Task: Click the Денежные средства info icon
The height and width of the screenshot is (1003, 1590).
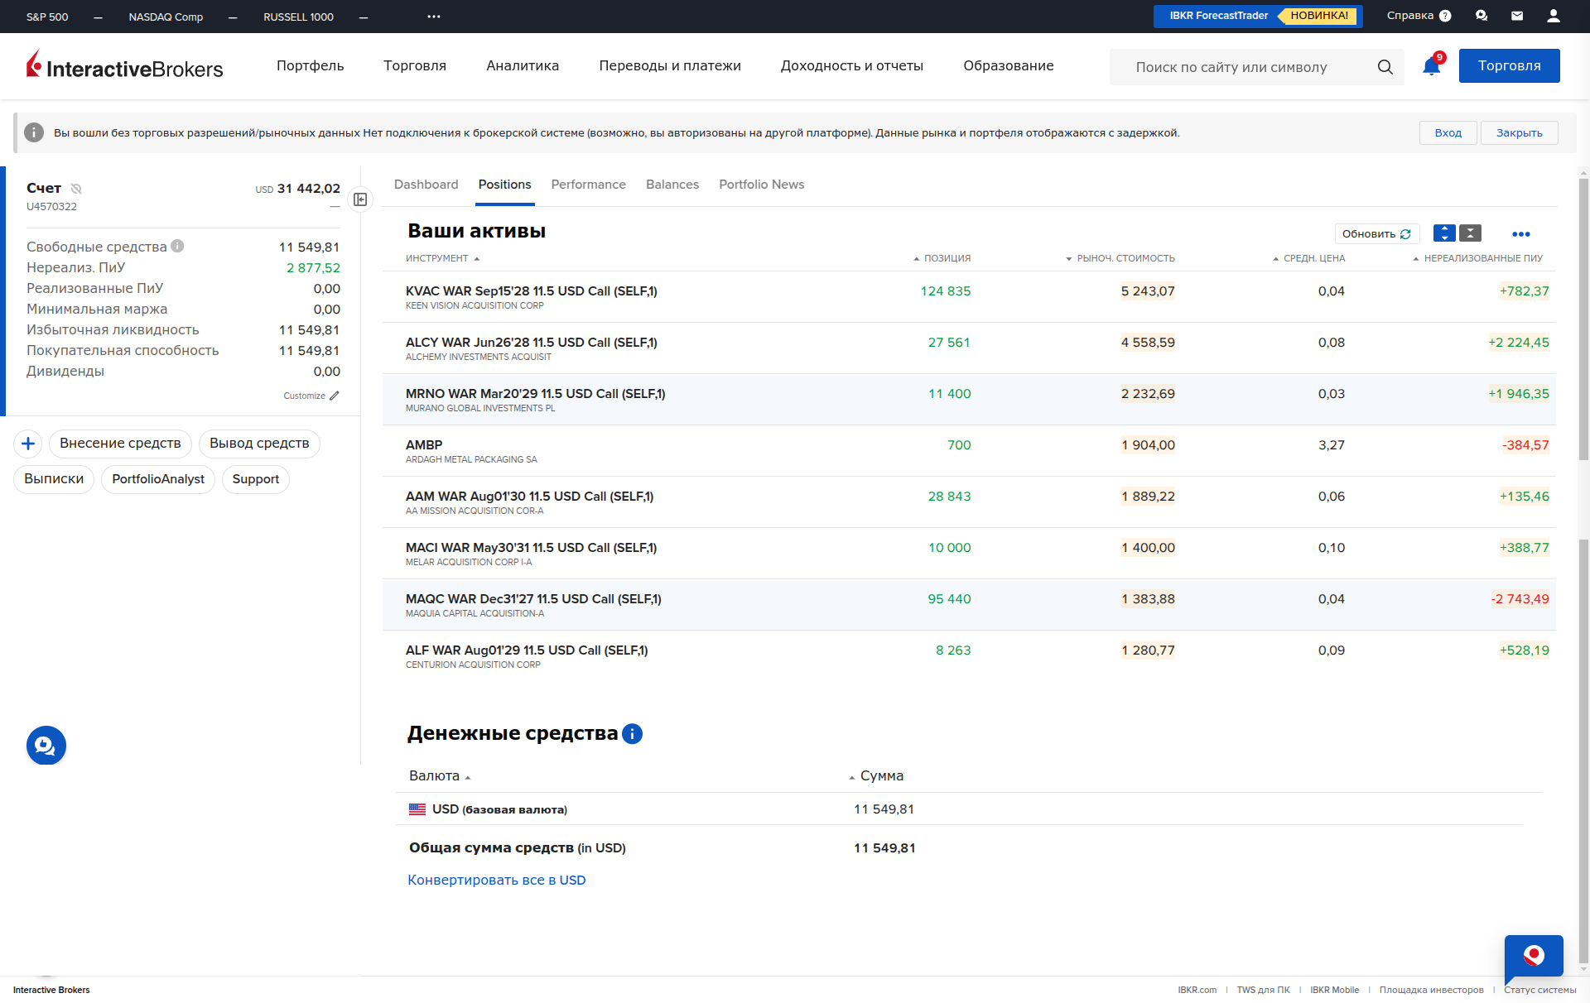Action: (632, 734)
